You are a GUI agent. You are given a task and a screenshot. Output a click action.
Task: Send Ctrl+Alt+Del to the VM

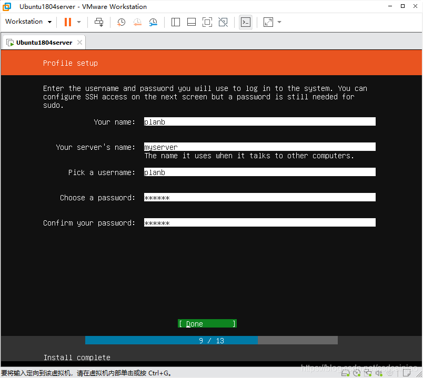[x=99, y=22]
